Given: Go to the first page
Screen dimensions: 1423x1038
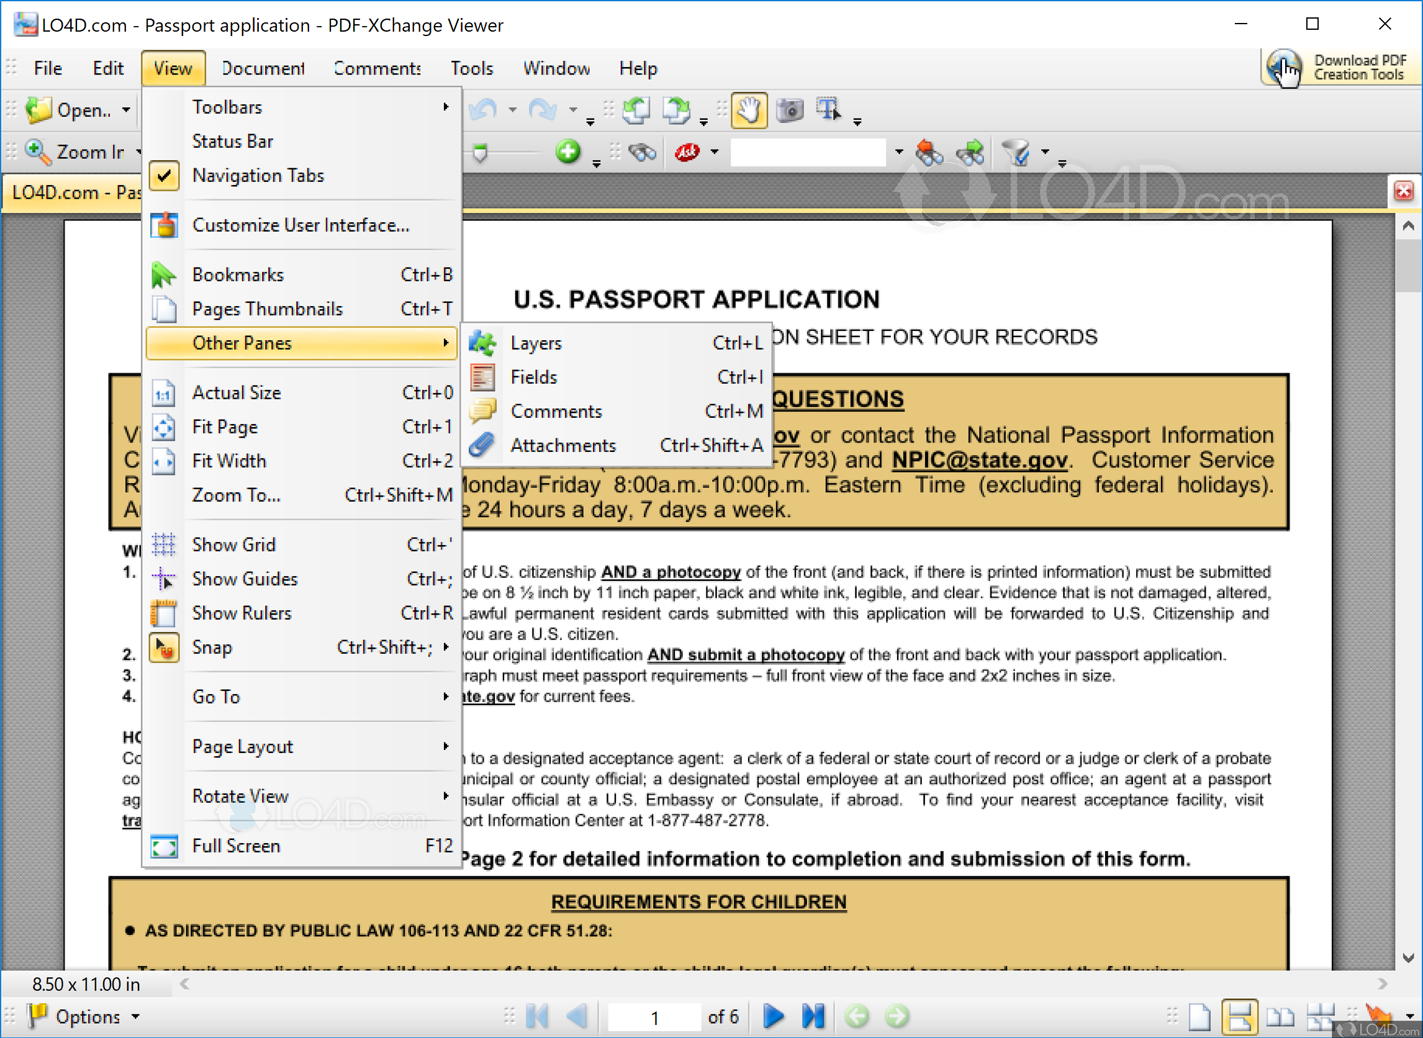Looking at the screenshot, I should [537, 1016].
